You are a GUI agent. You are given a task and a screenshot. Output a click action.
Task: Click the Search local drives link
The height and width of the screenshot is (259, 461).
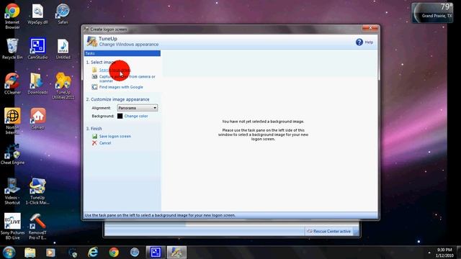click(115, 70)
